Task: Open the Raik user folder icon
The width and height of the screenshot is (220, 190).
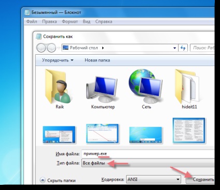Action: pos(59,87)
